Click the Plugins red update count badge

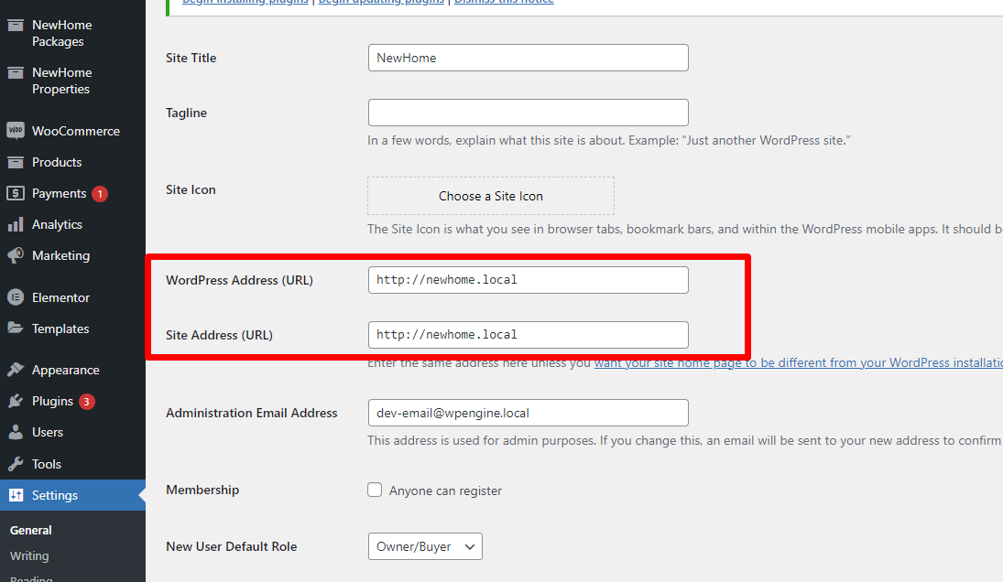[x=86, y=401]
